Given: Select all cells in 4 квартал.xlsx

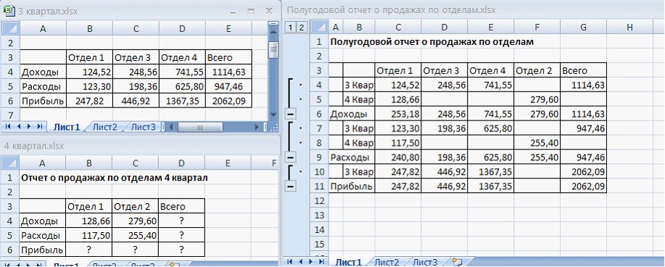Looking at the screenshot, I should (10, 163).
